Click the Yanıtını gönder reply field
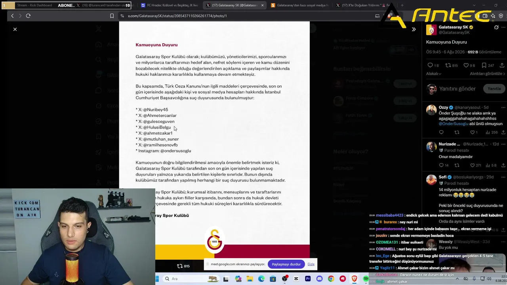The width and height of the screenshot is (507, 285). click(x=457, y=89)
